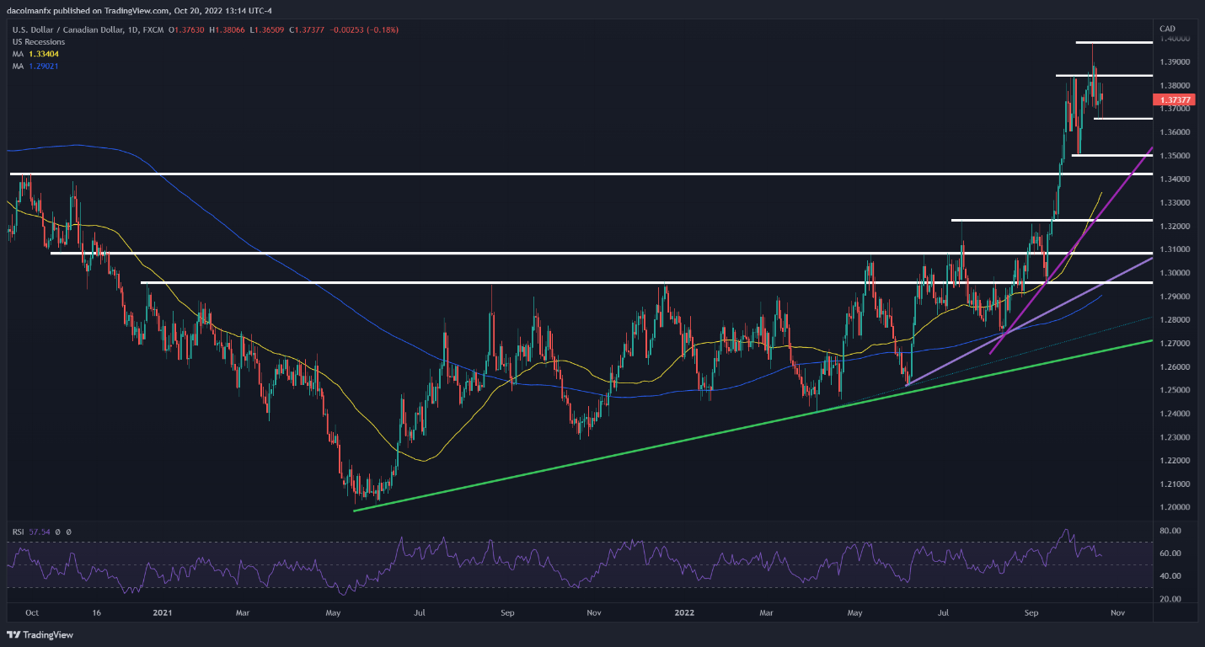This screenshot has height=647, width=1205.
Task: Click the 80.00 RSI axis label
Action: tap(1170, 531)
